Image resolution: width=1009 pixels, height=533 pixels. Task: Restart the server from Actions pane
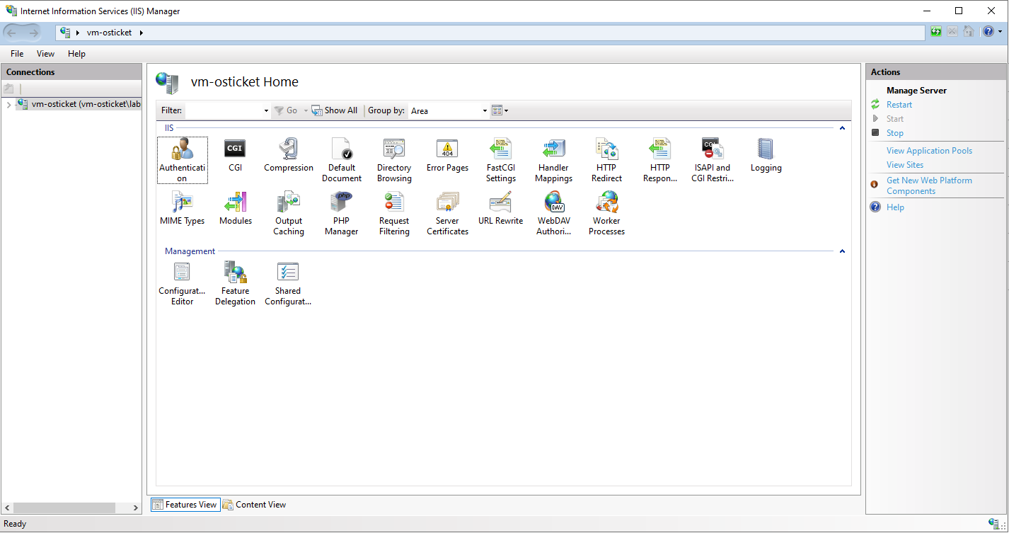[x=899, y=105]
